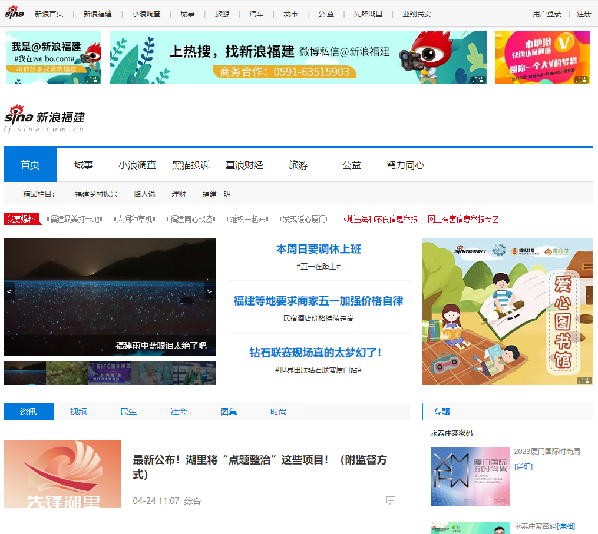Image resolution: width=598 pixels, height=534 pixels.
Task: Open 先锋湖里 in top bar
Action: (368, 14)
